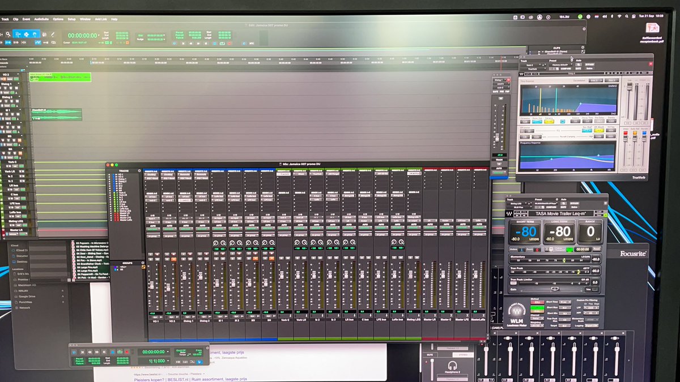Screen dimensions: 680x382
Task: Click the Waves logo on WLM plugin toolbar
Action: [509, 213]
